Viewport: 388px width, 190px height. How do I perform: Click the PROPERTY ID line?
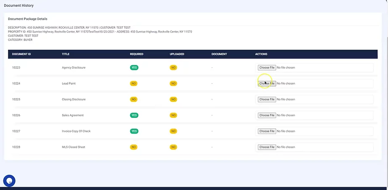click(100, 32)
